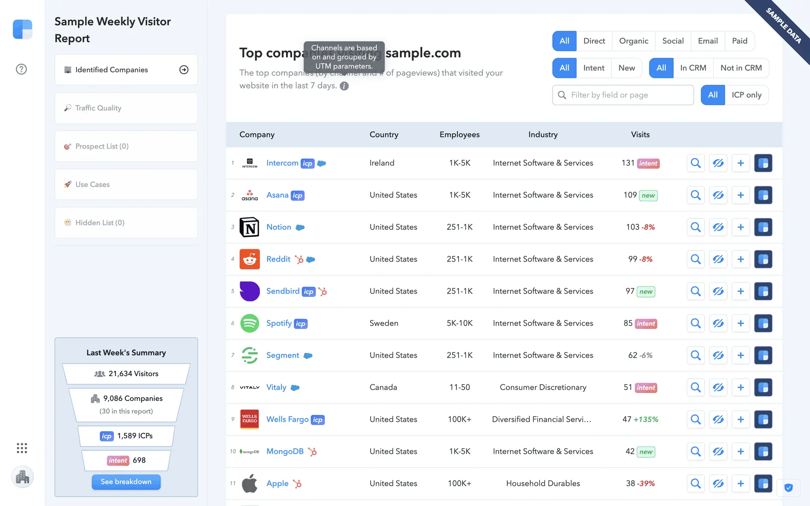Click the buildings avatar icon in sidebar
Viewport: 810px width, 506px height.
click(22, 477)
